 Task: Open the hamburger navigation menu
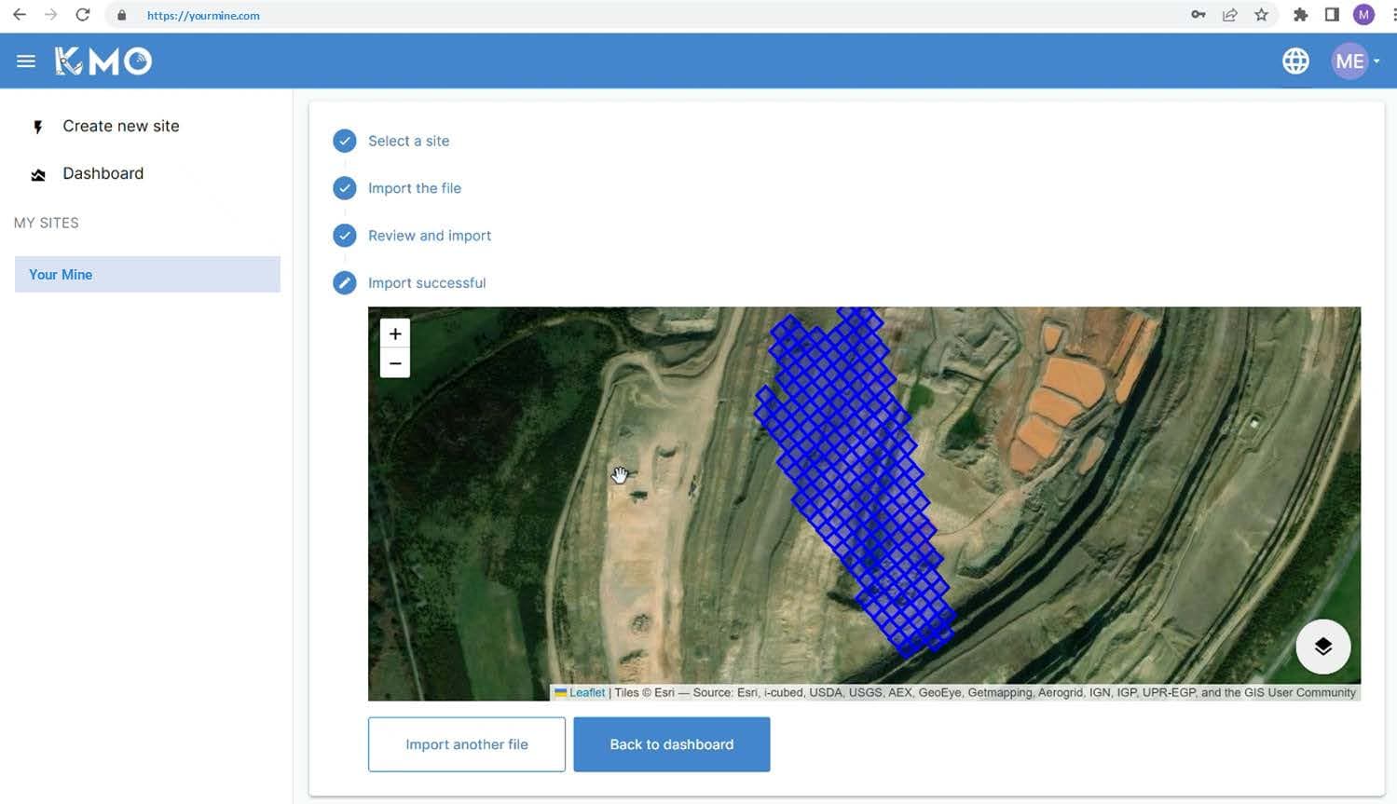(26, 61)
